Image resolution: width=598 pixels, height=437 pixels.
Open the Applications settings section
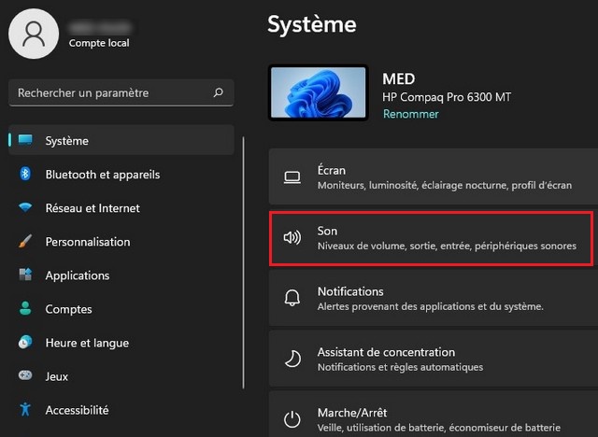(78, 275)
